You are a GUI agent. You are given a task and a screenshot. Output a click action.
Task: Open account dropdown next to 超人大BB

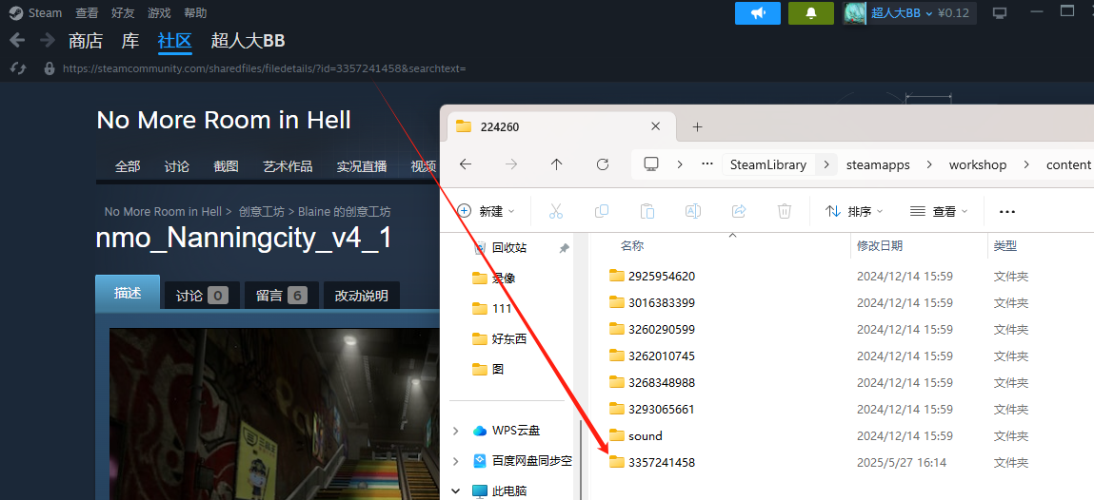coord(929,12)
